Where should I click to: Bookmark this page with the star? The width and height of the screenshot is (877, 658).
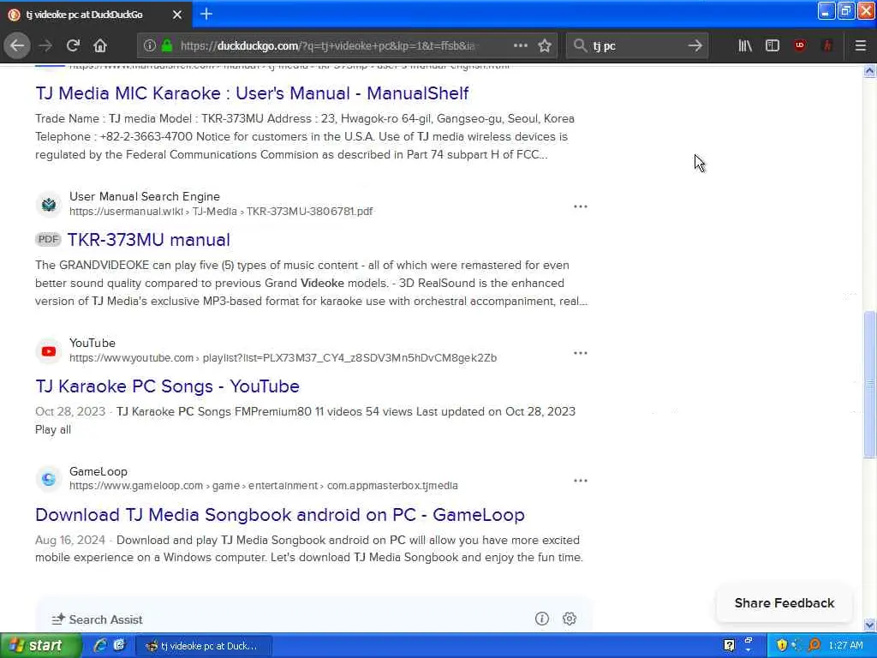[544, 45]
